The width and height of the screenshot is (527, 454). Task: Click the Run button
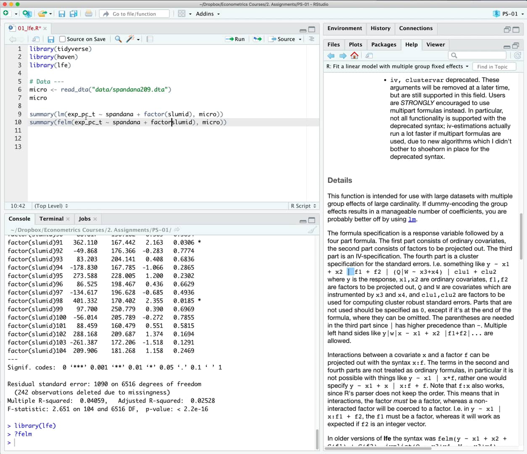point(235,39)
